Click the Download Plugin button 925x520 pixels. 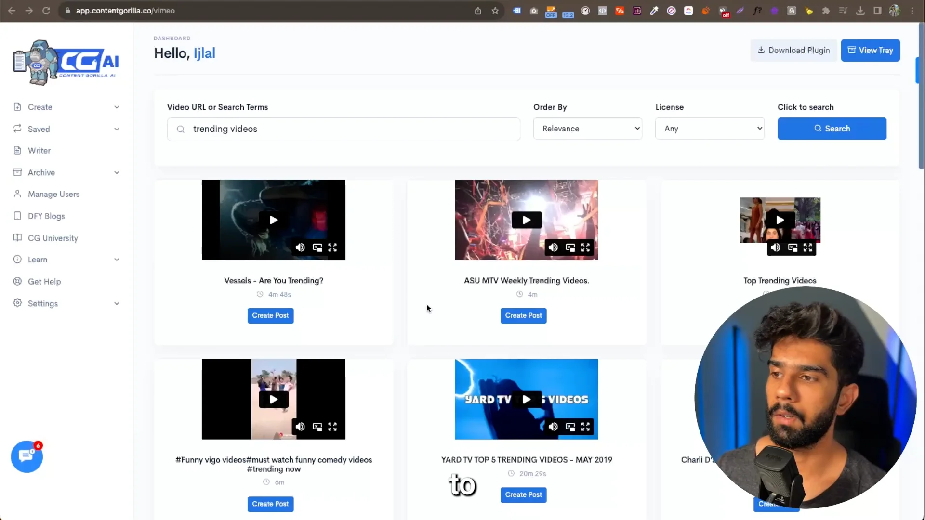(x=793, y=50)
